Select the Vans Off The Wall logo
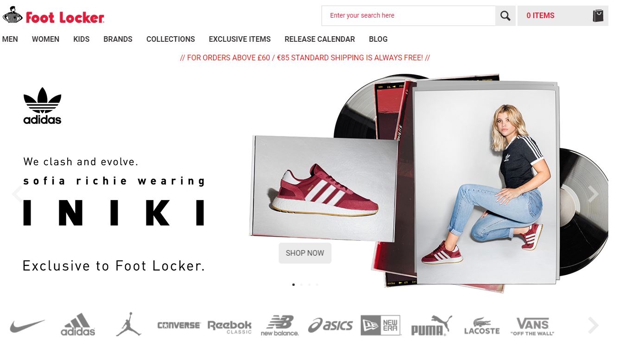This screenshot has height=342, width=619. point(532,326)
